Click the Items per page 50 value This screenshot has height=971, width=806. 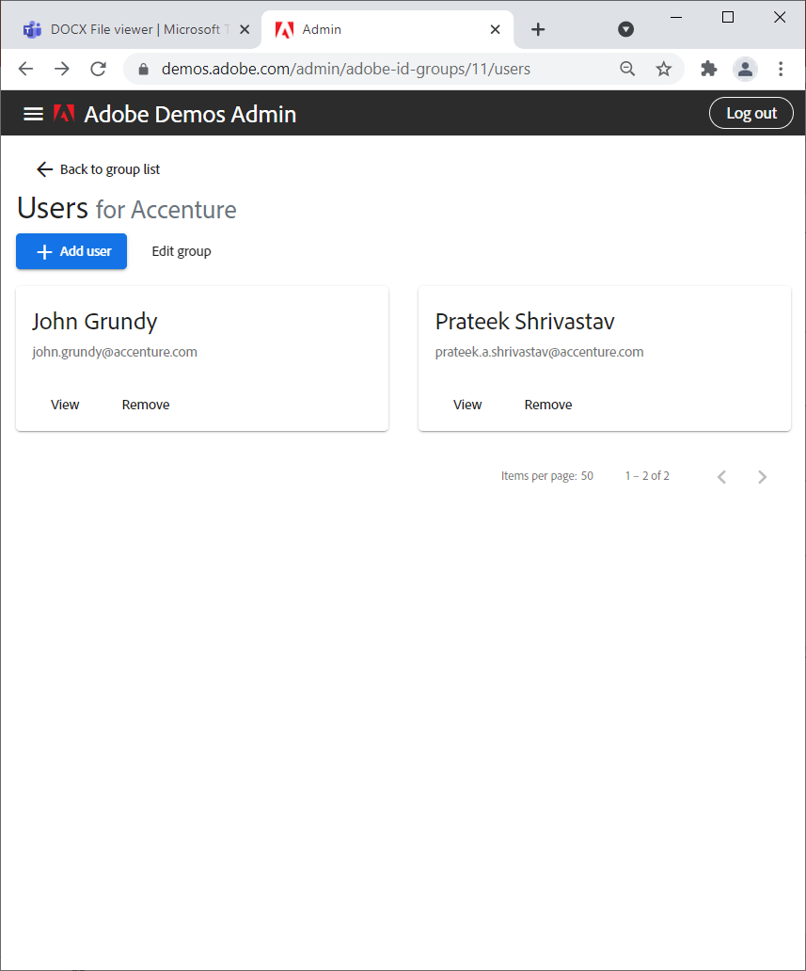coord(587,475)
